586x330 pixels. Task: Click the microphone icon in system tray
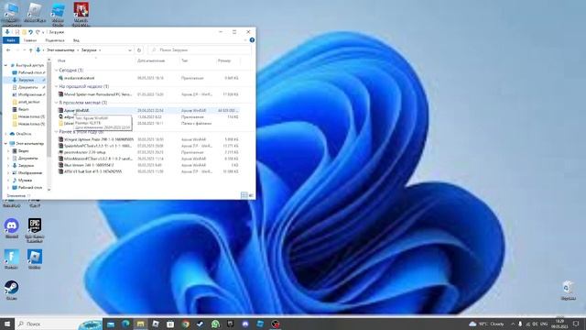[520, 324]
